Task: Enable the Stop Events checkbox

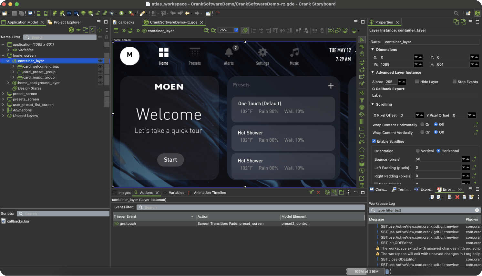Action: click(x=455, y=81)
